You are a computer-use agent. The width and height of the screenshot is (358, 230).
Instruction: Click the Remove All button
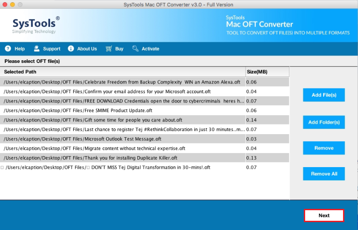click(324, 174)
